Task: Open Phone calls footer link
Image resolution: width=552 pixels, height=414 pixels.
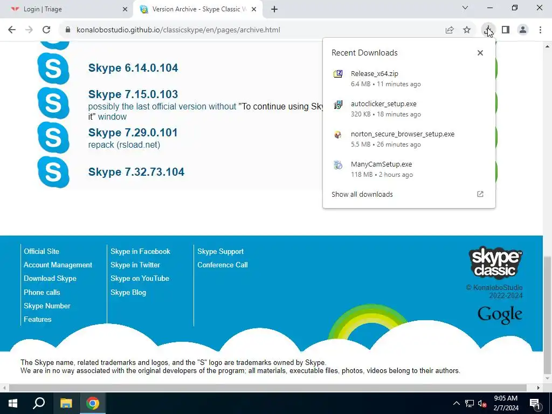Action: point(42,292)
